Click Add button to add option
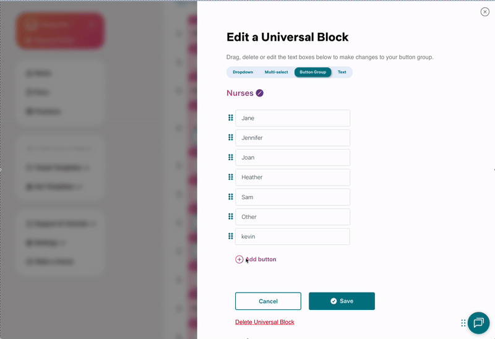The height and width of the screenshot is (339, 495). point(256,259)
